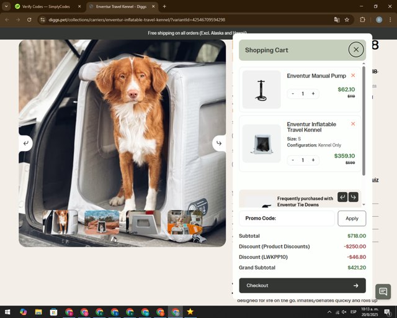This screenshot has width=397, height=318.
Task: Open Chrome three-dot menu
Action: click(x=390, y=20)
